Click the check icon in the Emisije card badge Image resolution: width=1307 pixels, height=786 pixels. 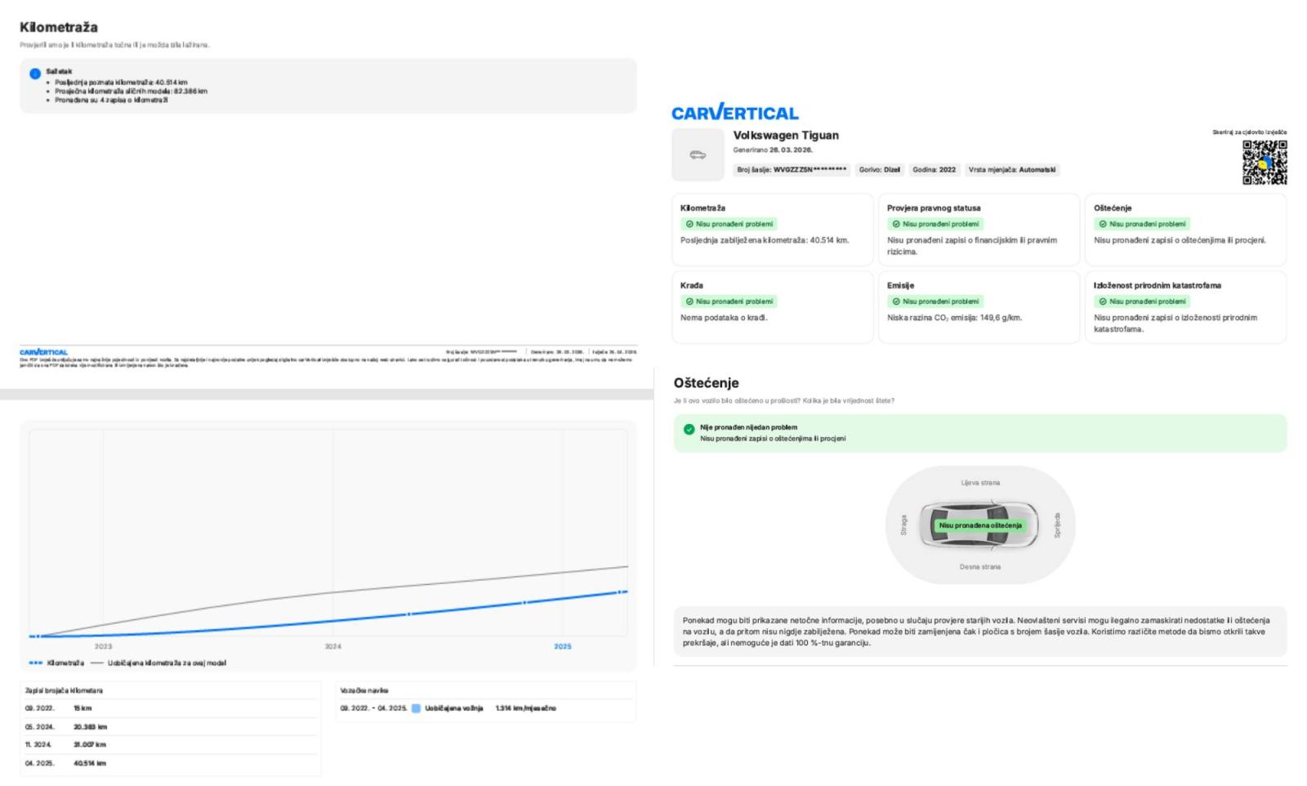[896, 301]
